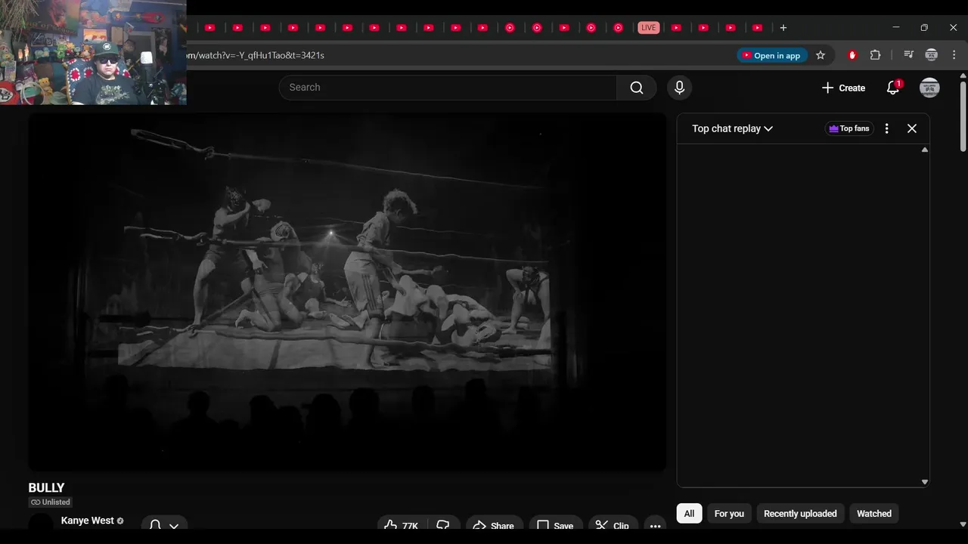
Task: Click the YouTube search magnifier button
Action: (x=637, y=88)
